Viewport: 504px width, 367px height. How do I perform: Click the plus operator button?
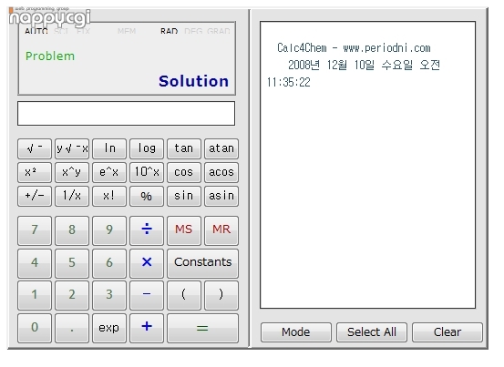tap(147, 328)
